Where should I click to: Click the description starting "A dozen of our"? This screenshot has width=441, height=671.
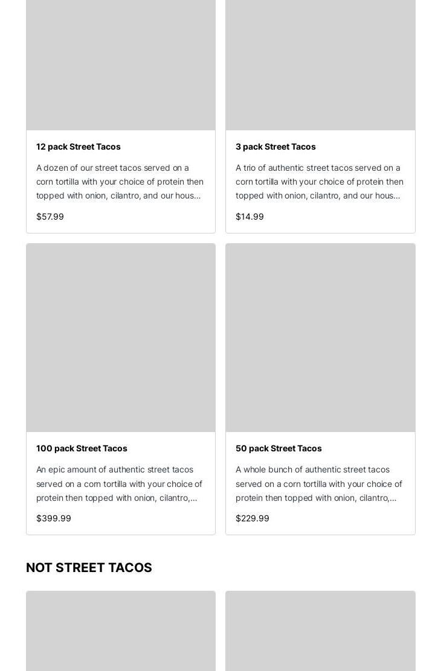click(120, 182)
